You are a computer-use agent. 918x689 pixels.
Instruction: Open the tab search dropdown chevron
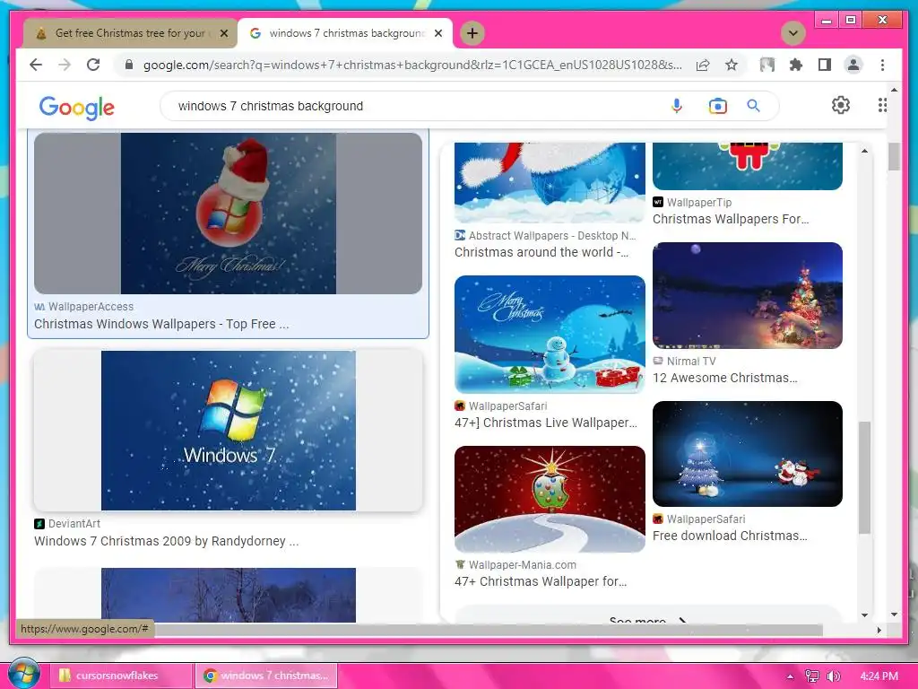click(793, 33)
